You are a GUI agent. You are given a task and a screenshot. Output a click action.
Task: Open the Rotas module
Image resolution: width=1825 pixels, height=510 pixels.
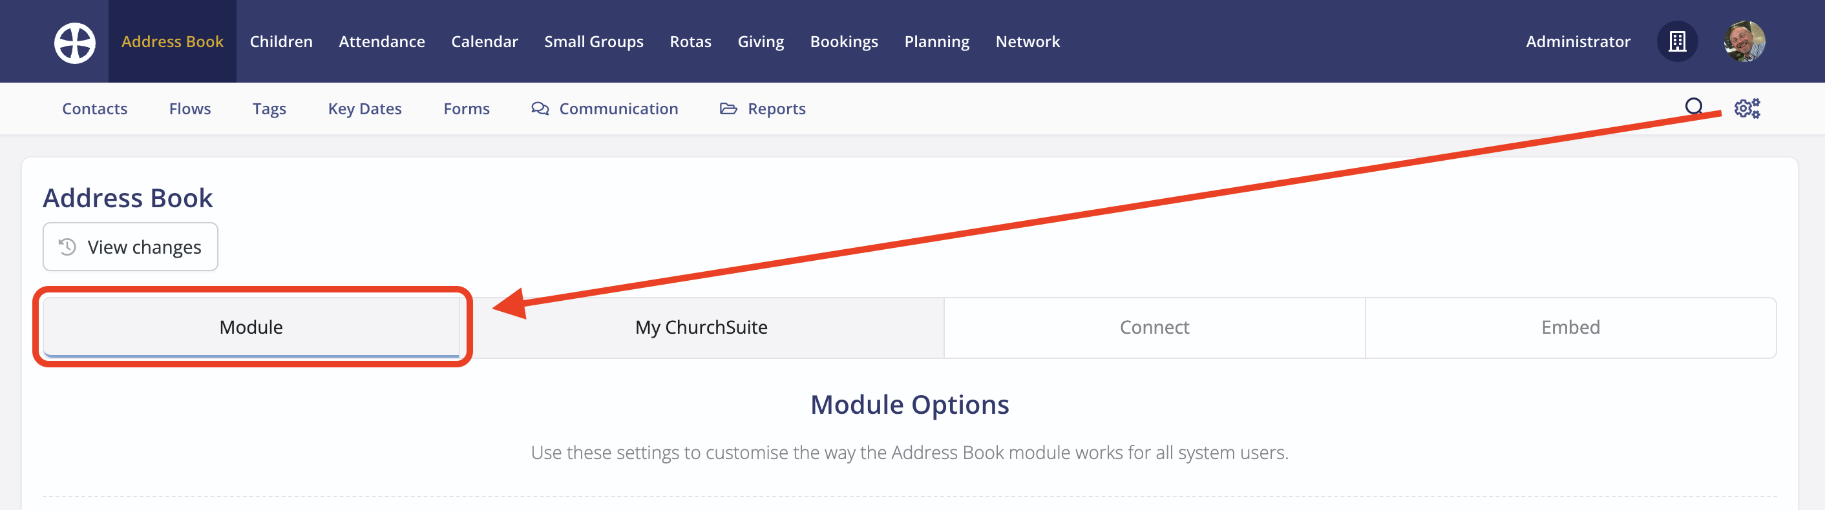tap(691, 42)
